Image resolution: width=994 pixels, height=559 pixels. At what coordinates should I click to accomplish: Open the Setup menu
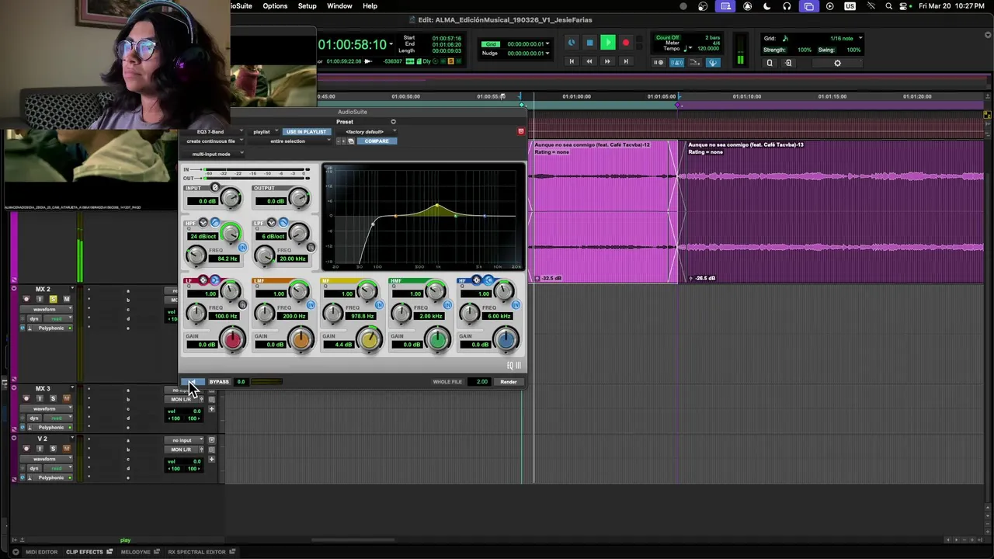coord(307,6)
